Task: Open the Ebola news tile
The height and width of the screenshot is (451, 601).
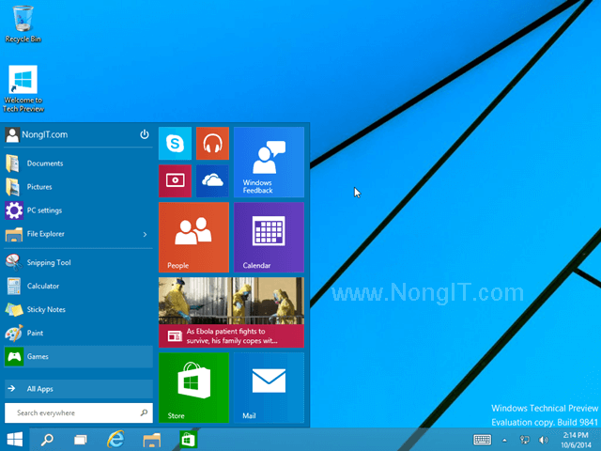Action: click(231, 313)
